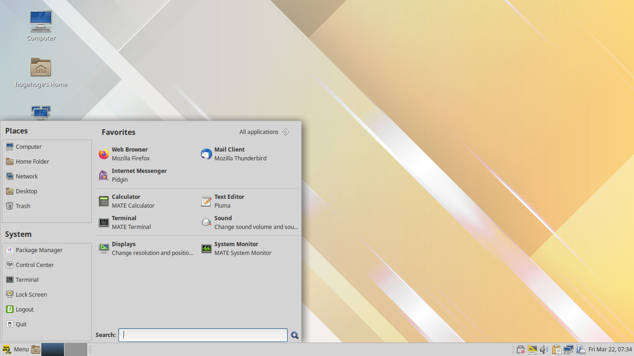Open Network in Places list
Screen dimensions: 634x356
[47, 177]
